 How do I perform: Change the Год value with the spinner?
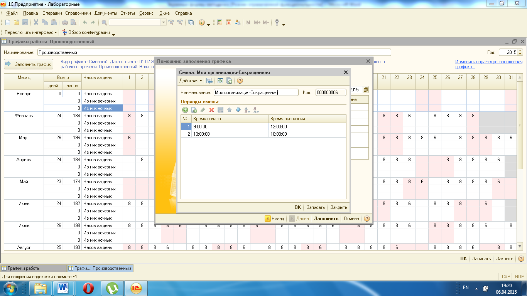click(520, 52)
